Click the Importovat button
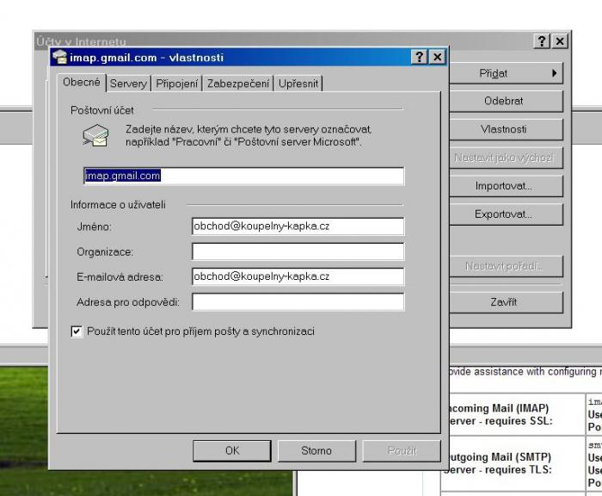This screenshot has height=496, width=602. pos(503,186)
